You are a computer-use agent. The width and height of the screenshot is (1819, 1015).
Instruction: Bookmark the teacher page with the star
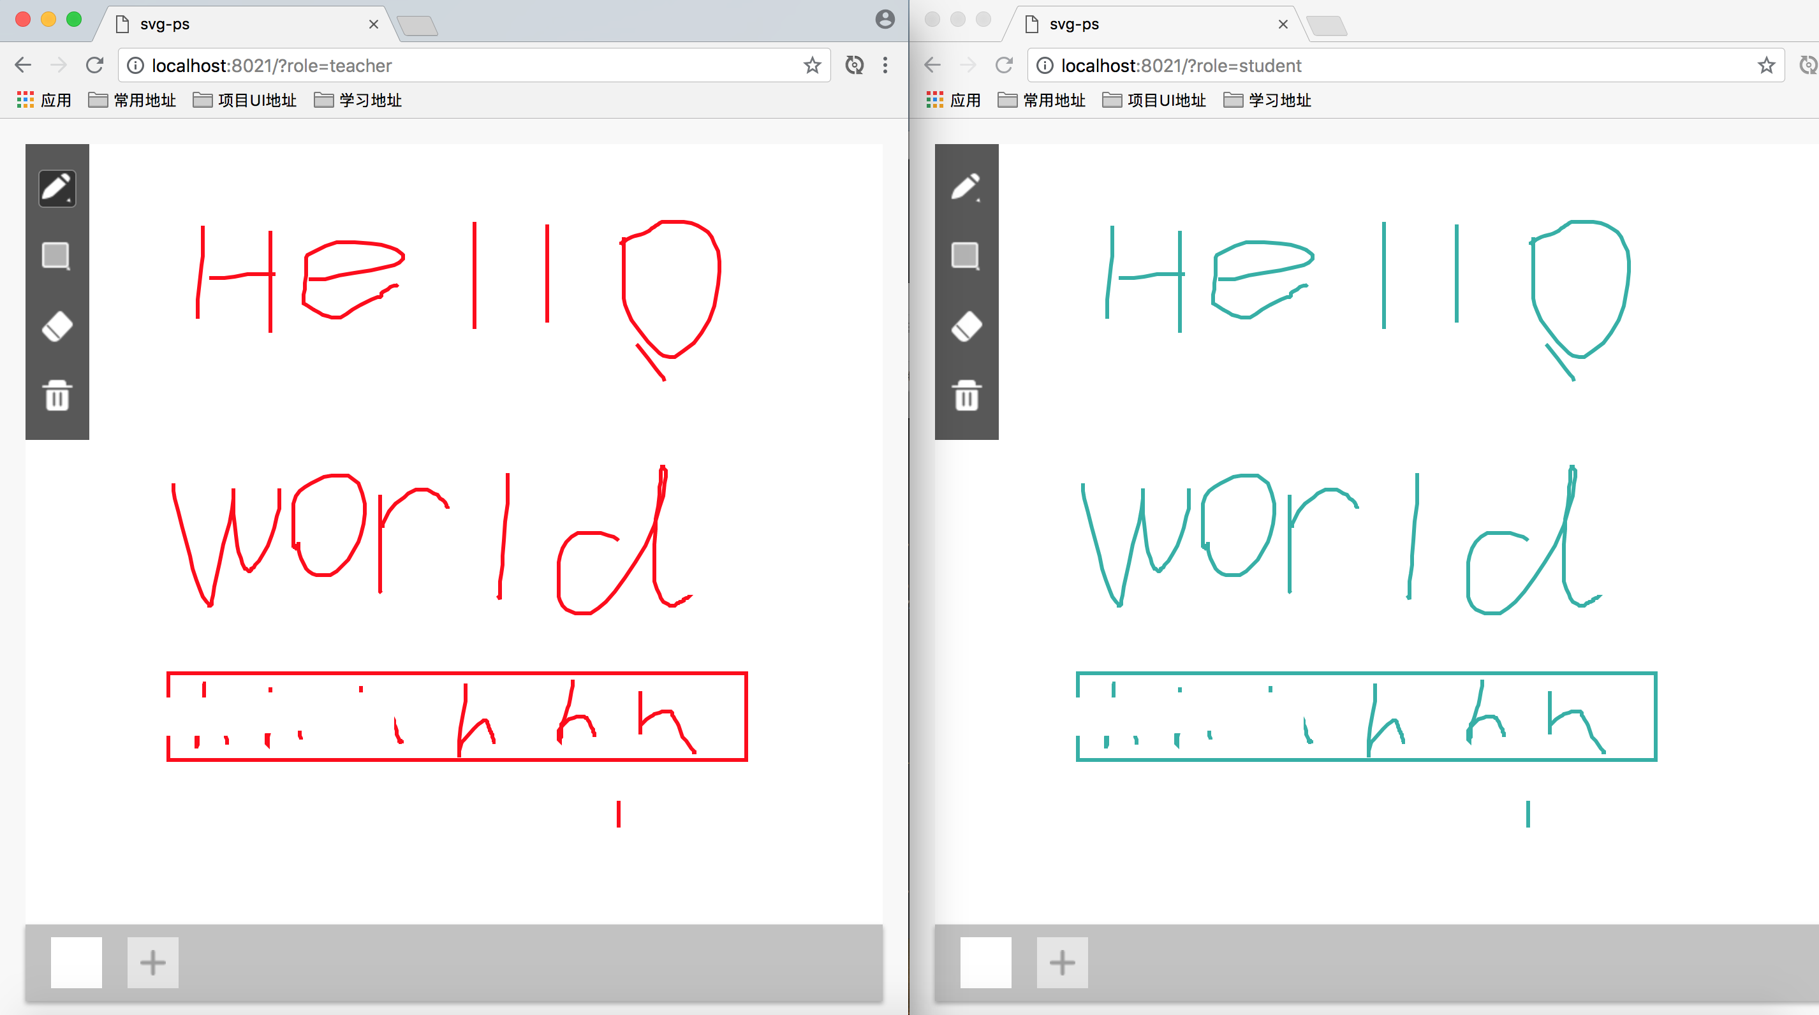point(812,66)
